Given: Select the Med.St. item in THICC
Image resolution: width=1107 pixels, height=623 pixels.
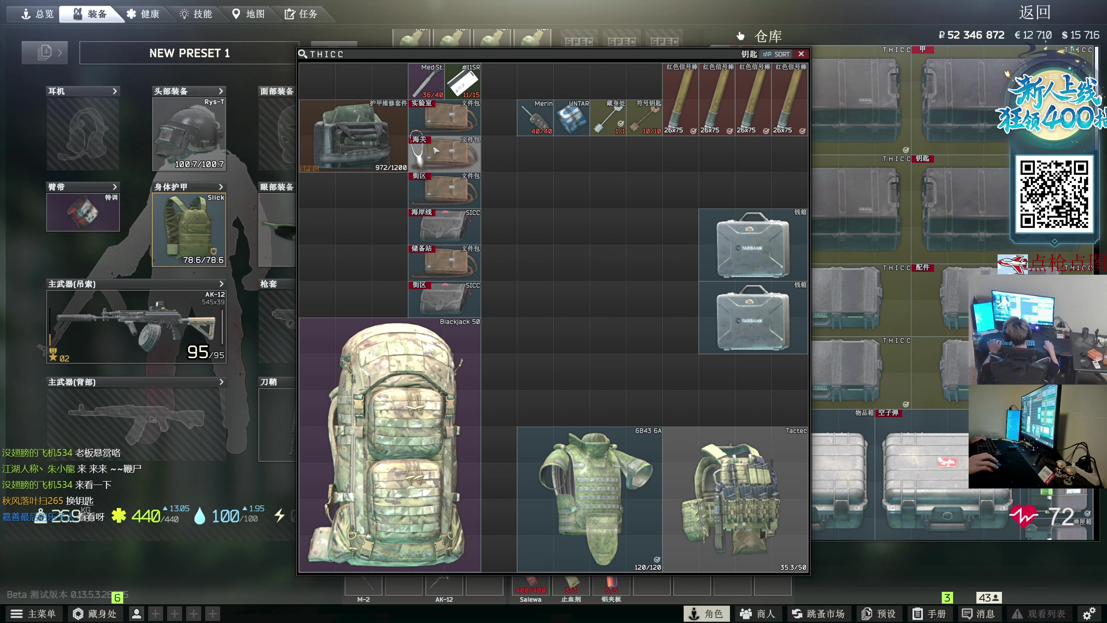Looking at the screenshot, I should (426, 81).
